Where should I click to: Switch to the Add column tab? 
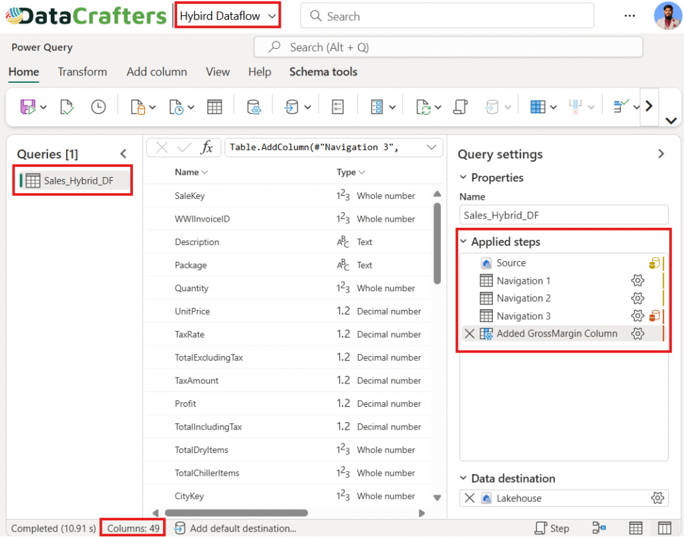pyautogui.click(x=157, y=72)
